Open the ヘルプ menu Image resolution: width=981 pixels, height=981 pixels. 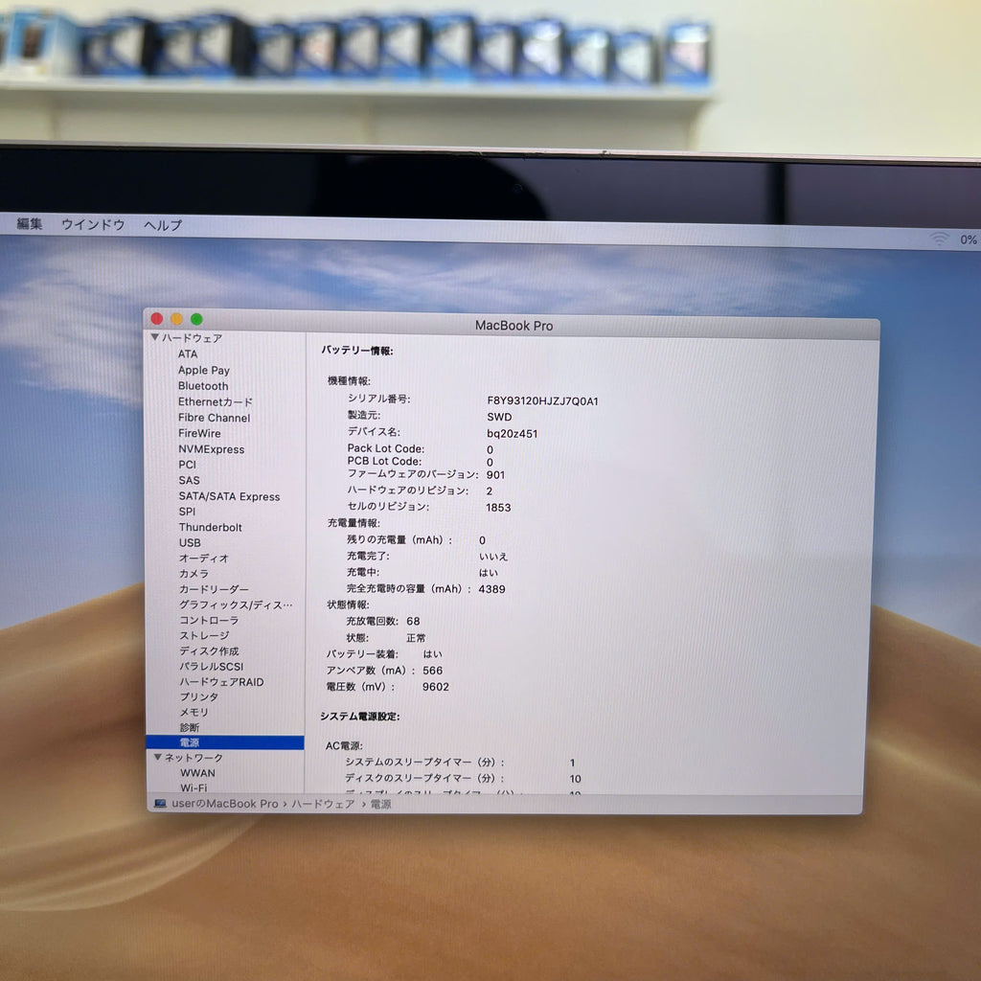[x=163, y=224]
